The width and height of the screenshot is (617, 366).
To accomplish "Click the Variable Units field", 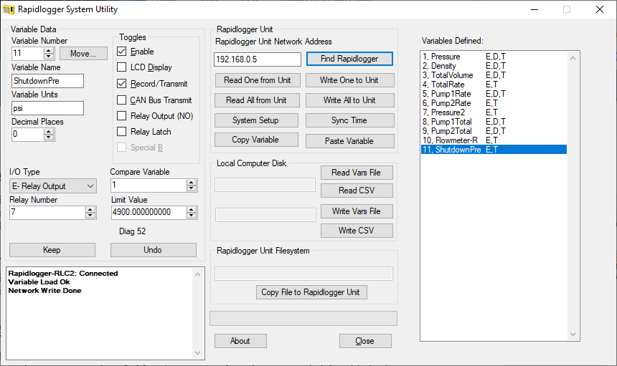I will click(x=47, y=108).
